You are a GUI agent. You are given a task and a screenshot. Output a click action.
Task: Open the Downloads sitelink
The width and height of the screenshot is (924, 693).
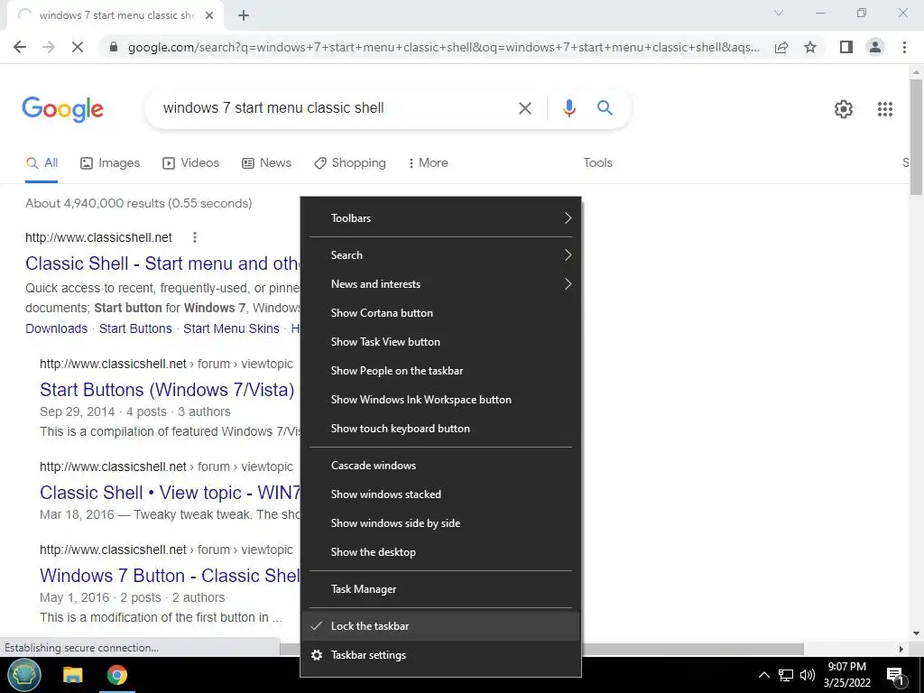[x=56, y=328]
